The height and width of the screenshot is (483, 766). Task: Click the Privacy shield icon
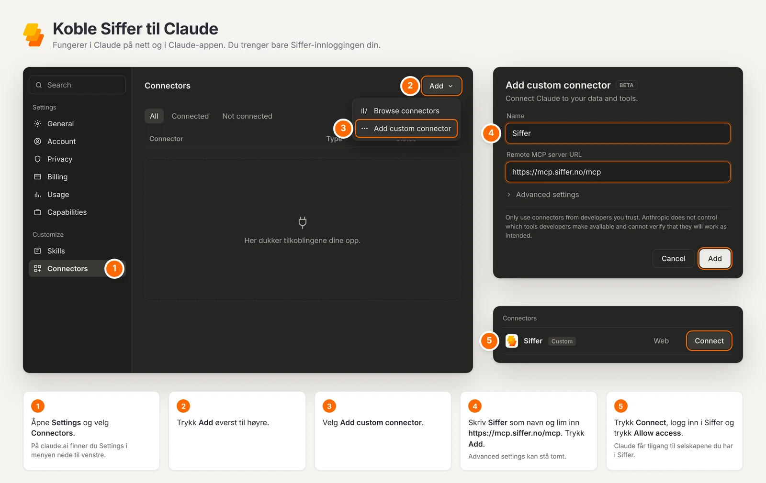(x=37, y=159)
